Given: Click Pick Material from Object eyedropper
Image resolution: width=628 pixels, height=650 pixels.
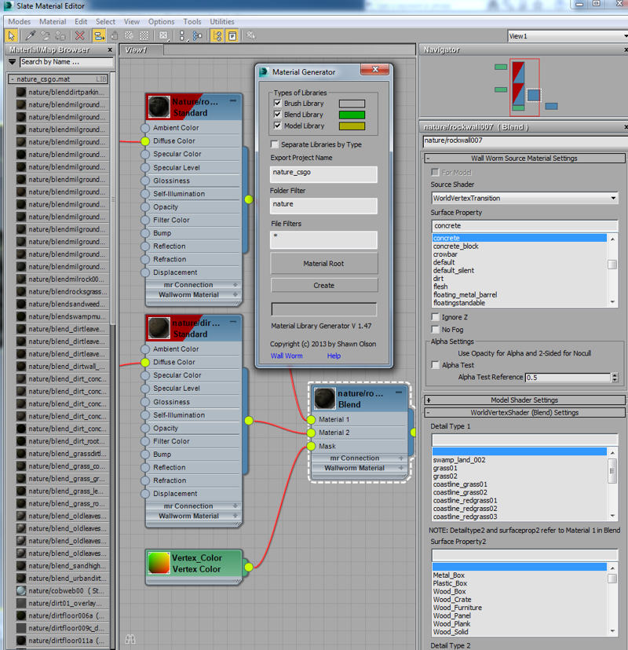Looking at the screenshot, I should coord(30,35).
